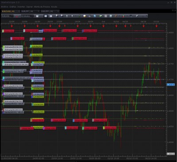Click the red circle icon beside symbol selector
The width and height of the screenshot is (177, 162).
[17, 16]
